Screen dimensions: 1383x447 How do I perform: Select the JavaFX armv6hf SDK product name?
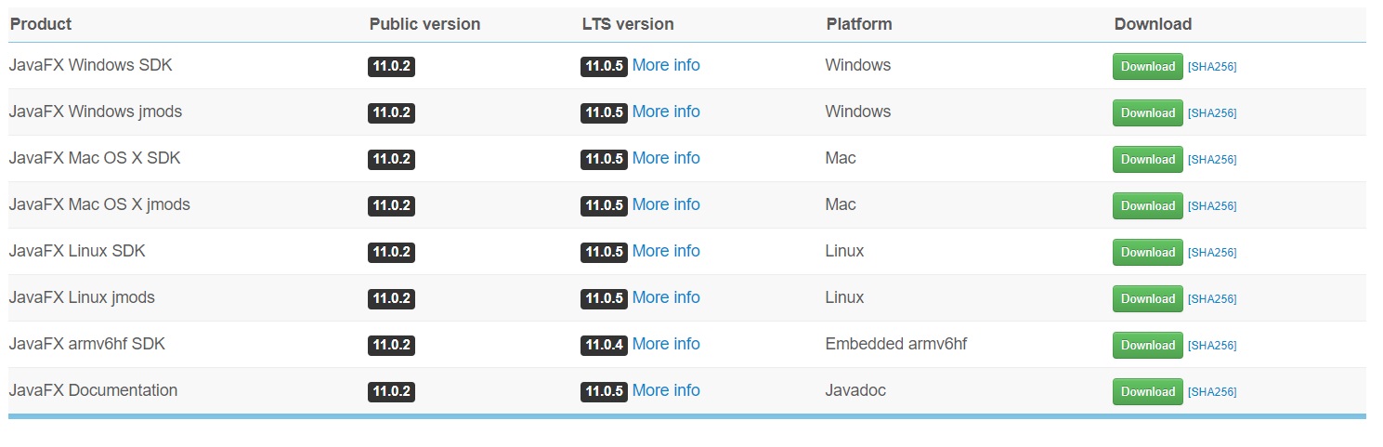[x=87, y=344]
